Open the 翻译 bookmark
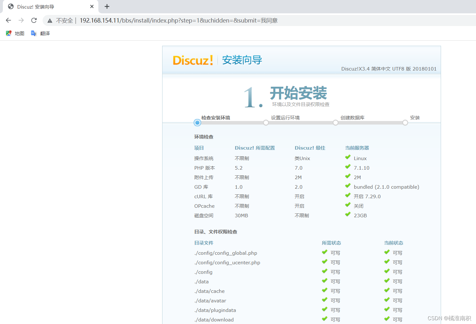Screen dimensions: 476x324 [40, 33]
